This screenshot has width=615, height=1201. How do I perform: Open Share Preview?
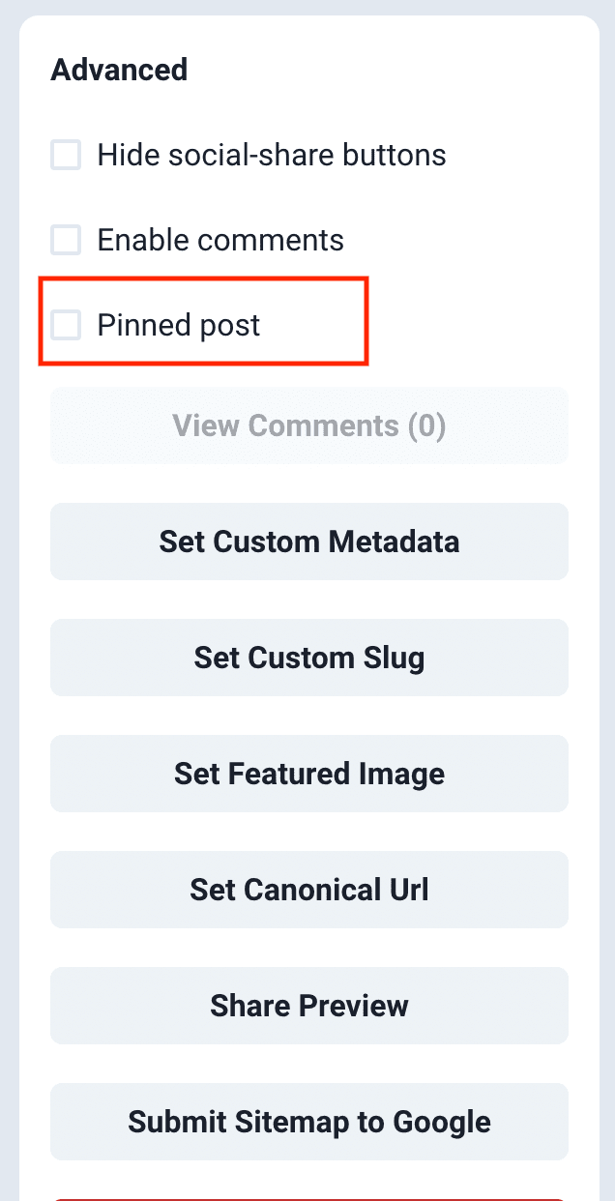point(309,1006)
